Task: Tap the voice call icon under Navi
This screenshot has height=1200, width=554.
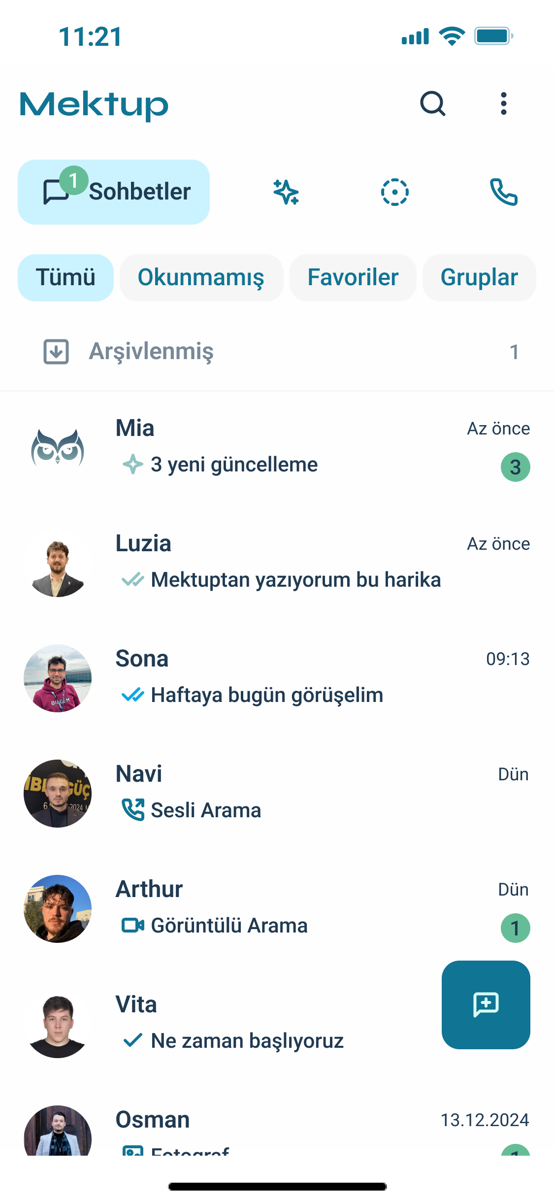Action: [x=133, y=810]
